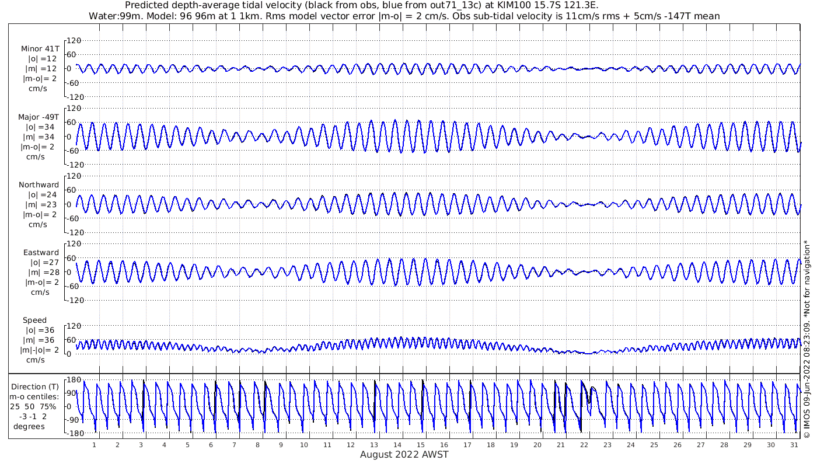Click the '120' tick of the Northward panel
Image resolution: width=817 pixels, height=467 pixels.
[75, 176]
